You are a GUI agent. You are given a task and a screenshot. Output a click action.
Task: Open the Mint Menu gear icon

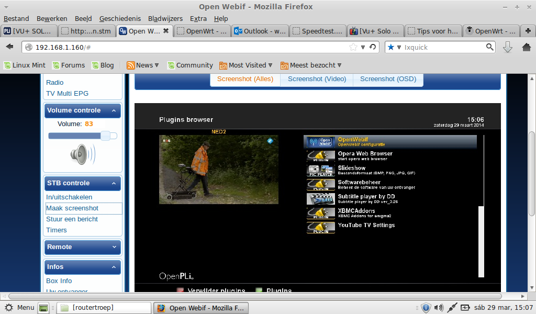(9, 308)
